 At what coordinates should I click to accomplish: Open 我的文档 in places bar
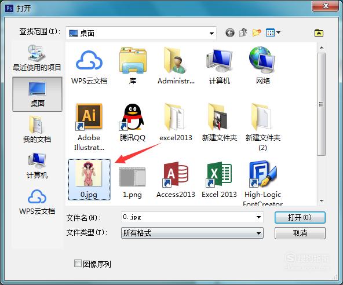[x=37, y=130]
